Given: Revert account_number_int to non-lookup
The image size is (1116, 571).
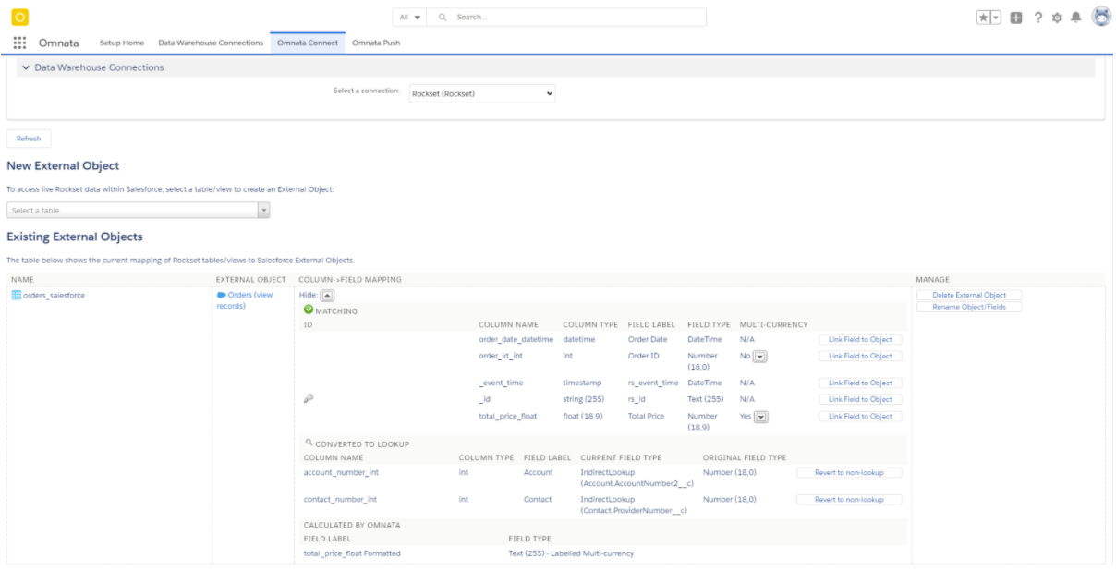Looking at the screenshot, I should point(849,472).
